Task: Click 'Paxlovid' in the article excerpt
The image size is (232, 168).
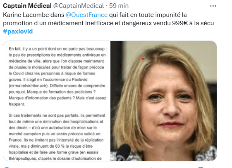Action: pos(79,79)
